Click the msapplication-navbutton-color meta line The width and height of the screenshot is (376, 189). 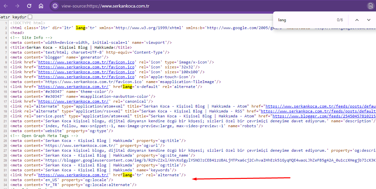(83, 96)
